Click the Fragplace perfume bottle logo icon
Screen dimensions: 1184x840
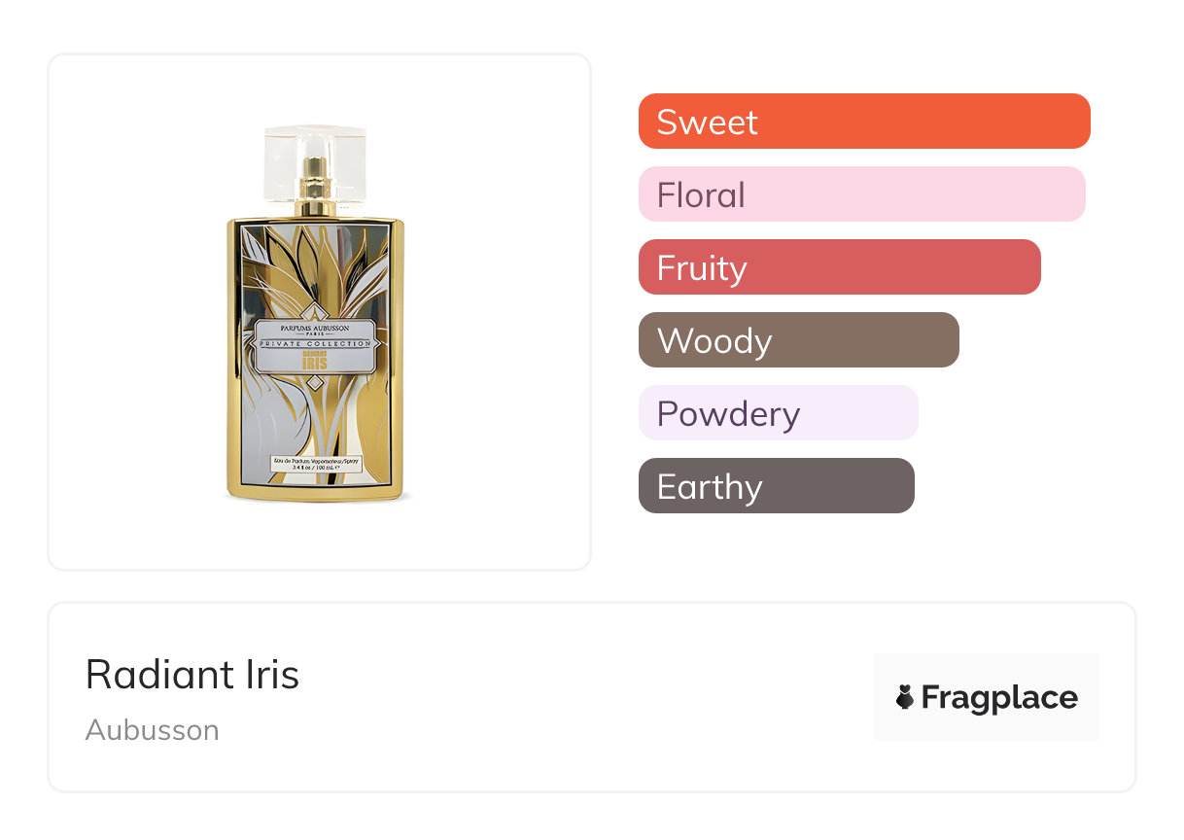click(x=905, y=697)
